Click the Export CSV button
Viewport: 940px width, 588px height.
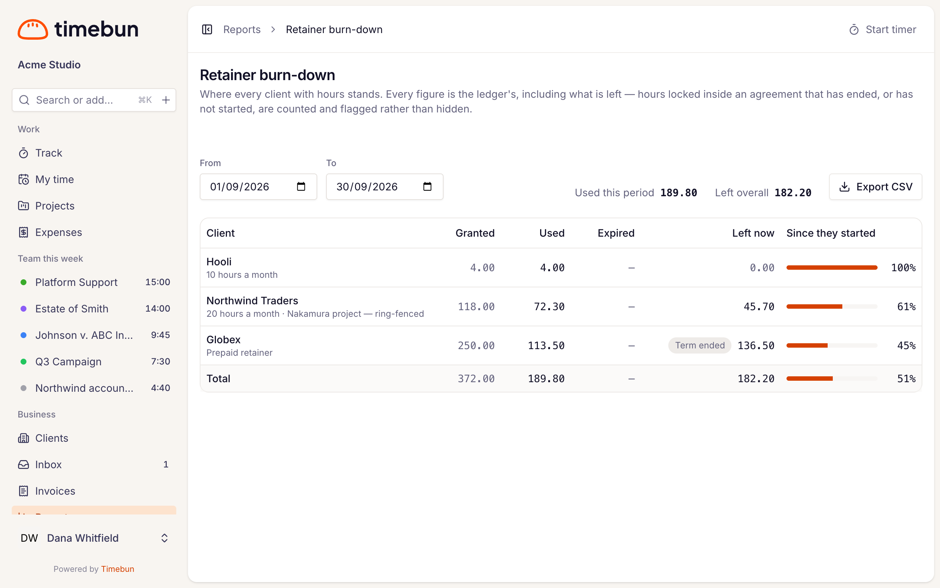(x=875, y=187)
